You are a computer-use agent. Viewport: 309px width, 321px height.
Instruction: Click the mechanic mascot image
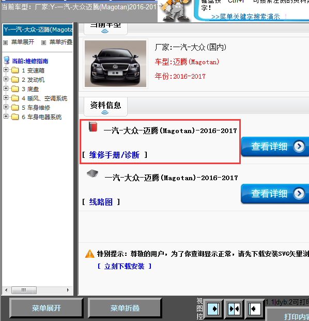(175, 11)
